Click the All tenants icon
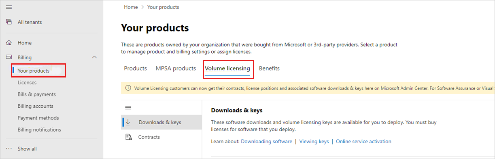The image size is (495, 159). [x=9, y=22]
